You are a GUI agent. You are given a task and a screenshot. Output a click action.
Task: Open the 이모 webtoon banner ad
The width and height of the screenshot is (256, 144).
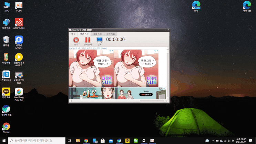(117, 93)
